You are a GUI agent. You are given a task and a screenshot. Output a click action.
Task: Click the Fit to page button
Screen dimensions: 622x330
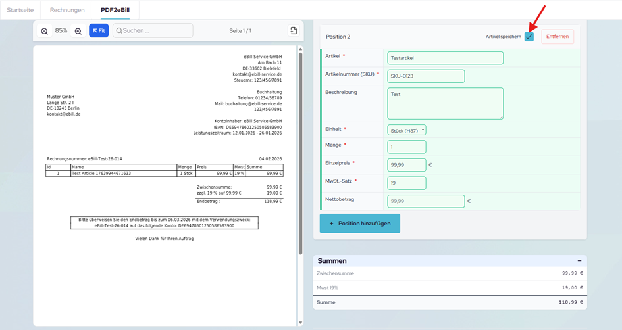click(x=99, y=31)
